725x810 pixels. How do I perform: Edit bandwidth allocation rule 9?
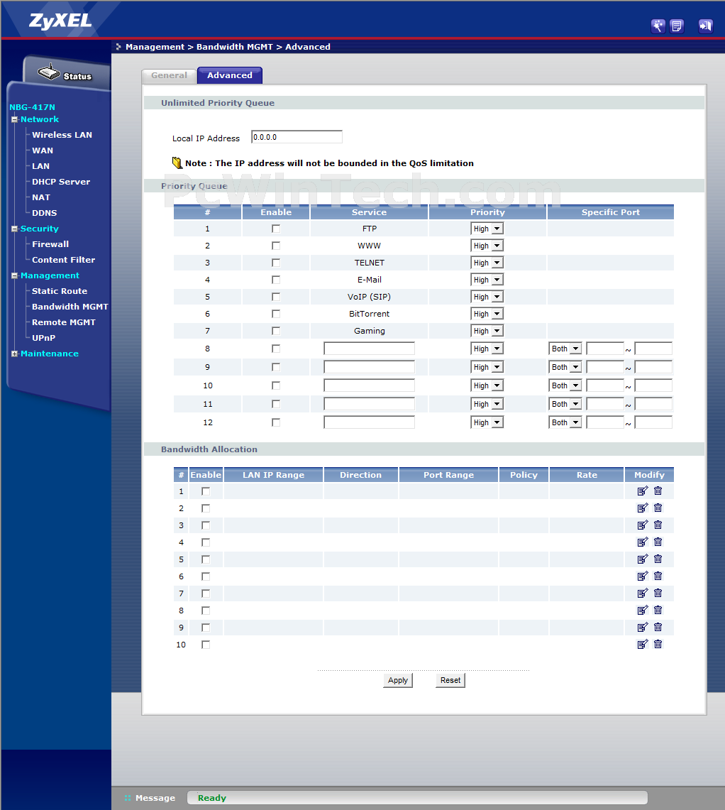point(643,627)
